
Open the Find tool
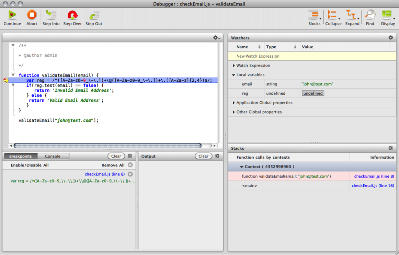pyautogui.click(x=370, y=15)
